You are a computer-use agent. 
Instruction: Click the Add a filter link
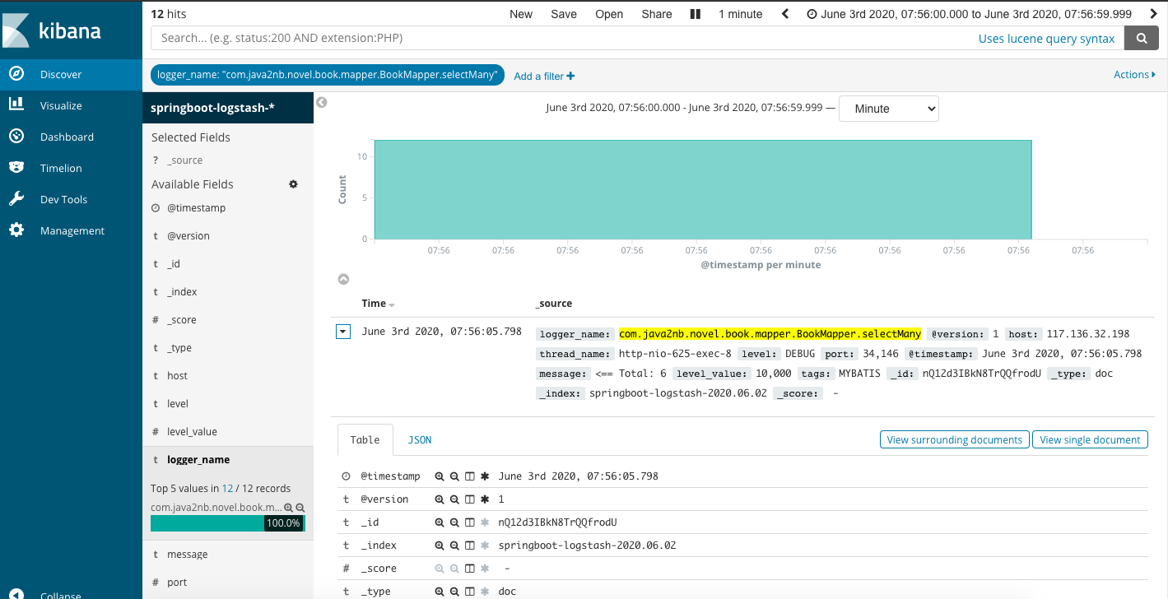pos(544,76)
